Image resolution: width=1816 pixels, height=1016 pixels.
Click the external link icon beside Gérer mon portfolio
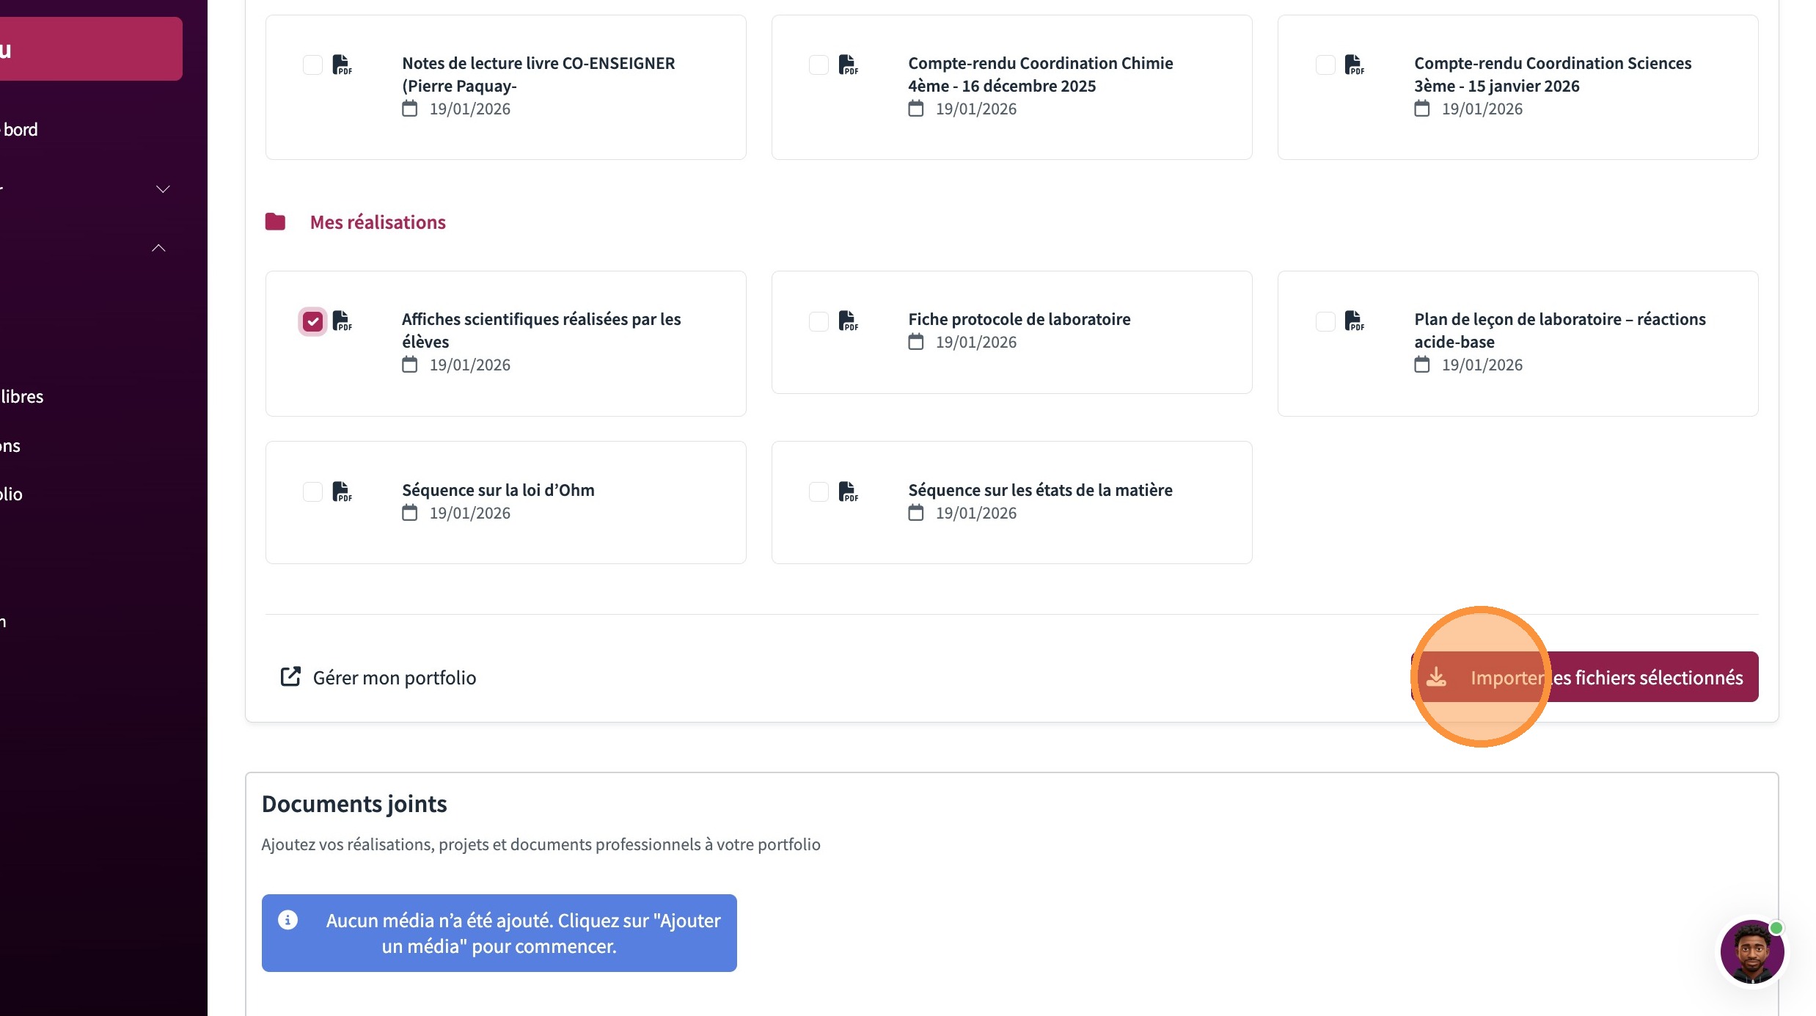tap(290, 676)
